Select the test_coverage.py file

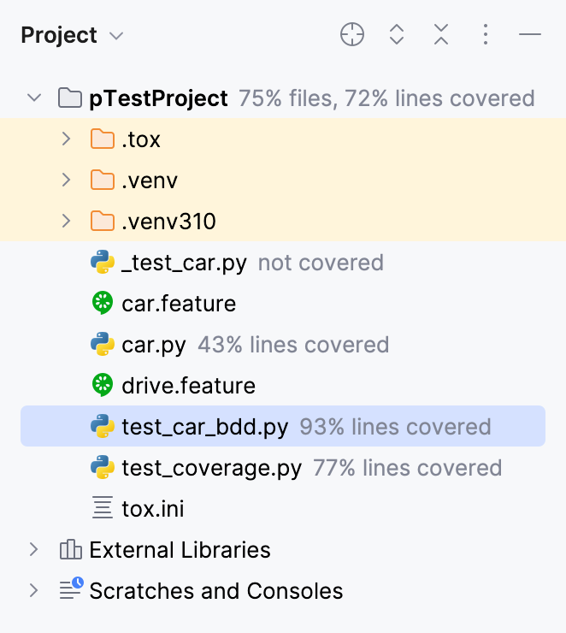(211, 468)
